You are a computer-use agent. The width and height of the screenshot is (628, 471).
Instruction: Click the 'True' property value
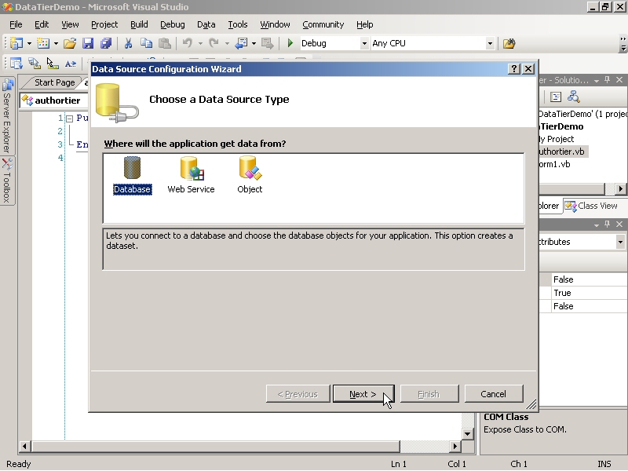pyautogui.click(x=562, y=293)
